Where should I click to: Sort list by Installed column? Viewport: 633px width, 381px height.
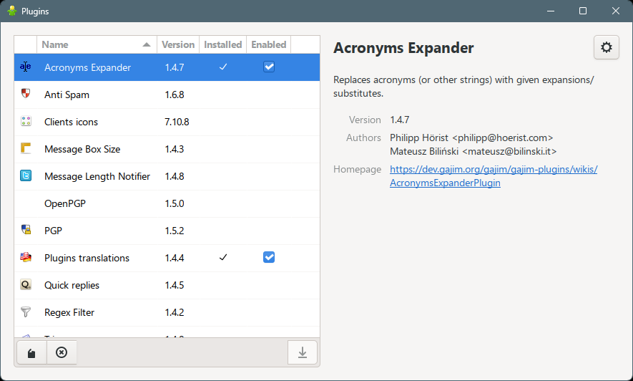[222, 44]
